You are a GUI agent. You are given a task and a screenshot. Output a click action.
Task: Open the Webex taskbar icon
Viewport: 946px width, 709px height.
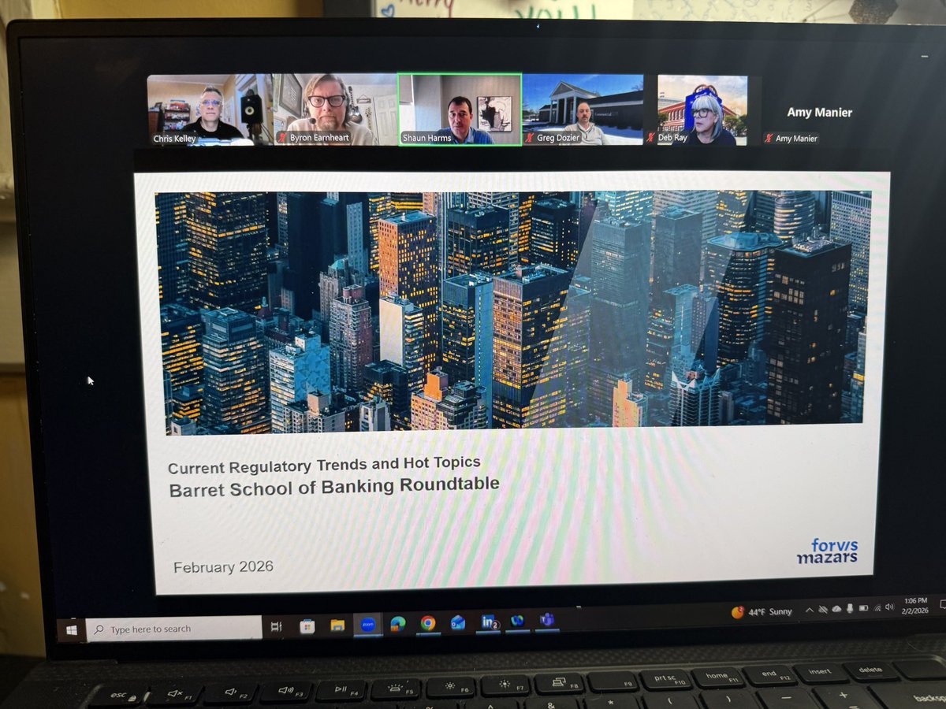517,621
